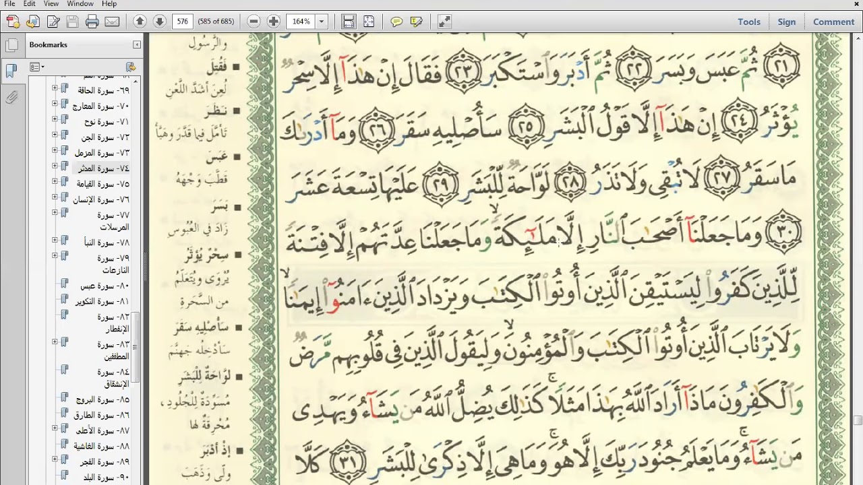
Task: Open the Edit menu
Action: click(30, 4)
